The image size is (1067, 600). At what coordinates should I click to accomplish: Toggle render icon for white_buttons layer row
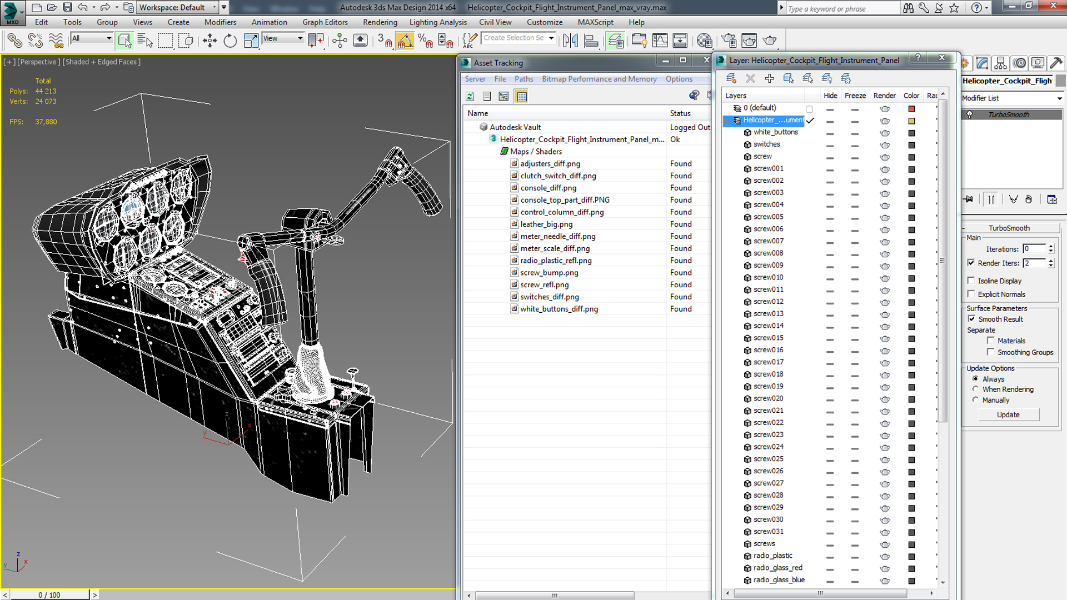tap(885, 133)
